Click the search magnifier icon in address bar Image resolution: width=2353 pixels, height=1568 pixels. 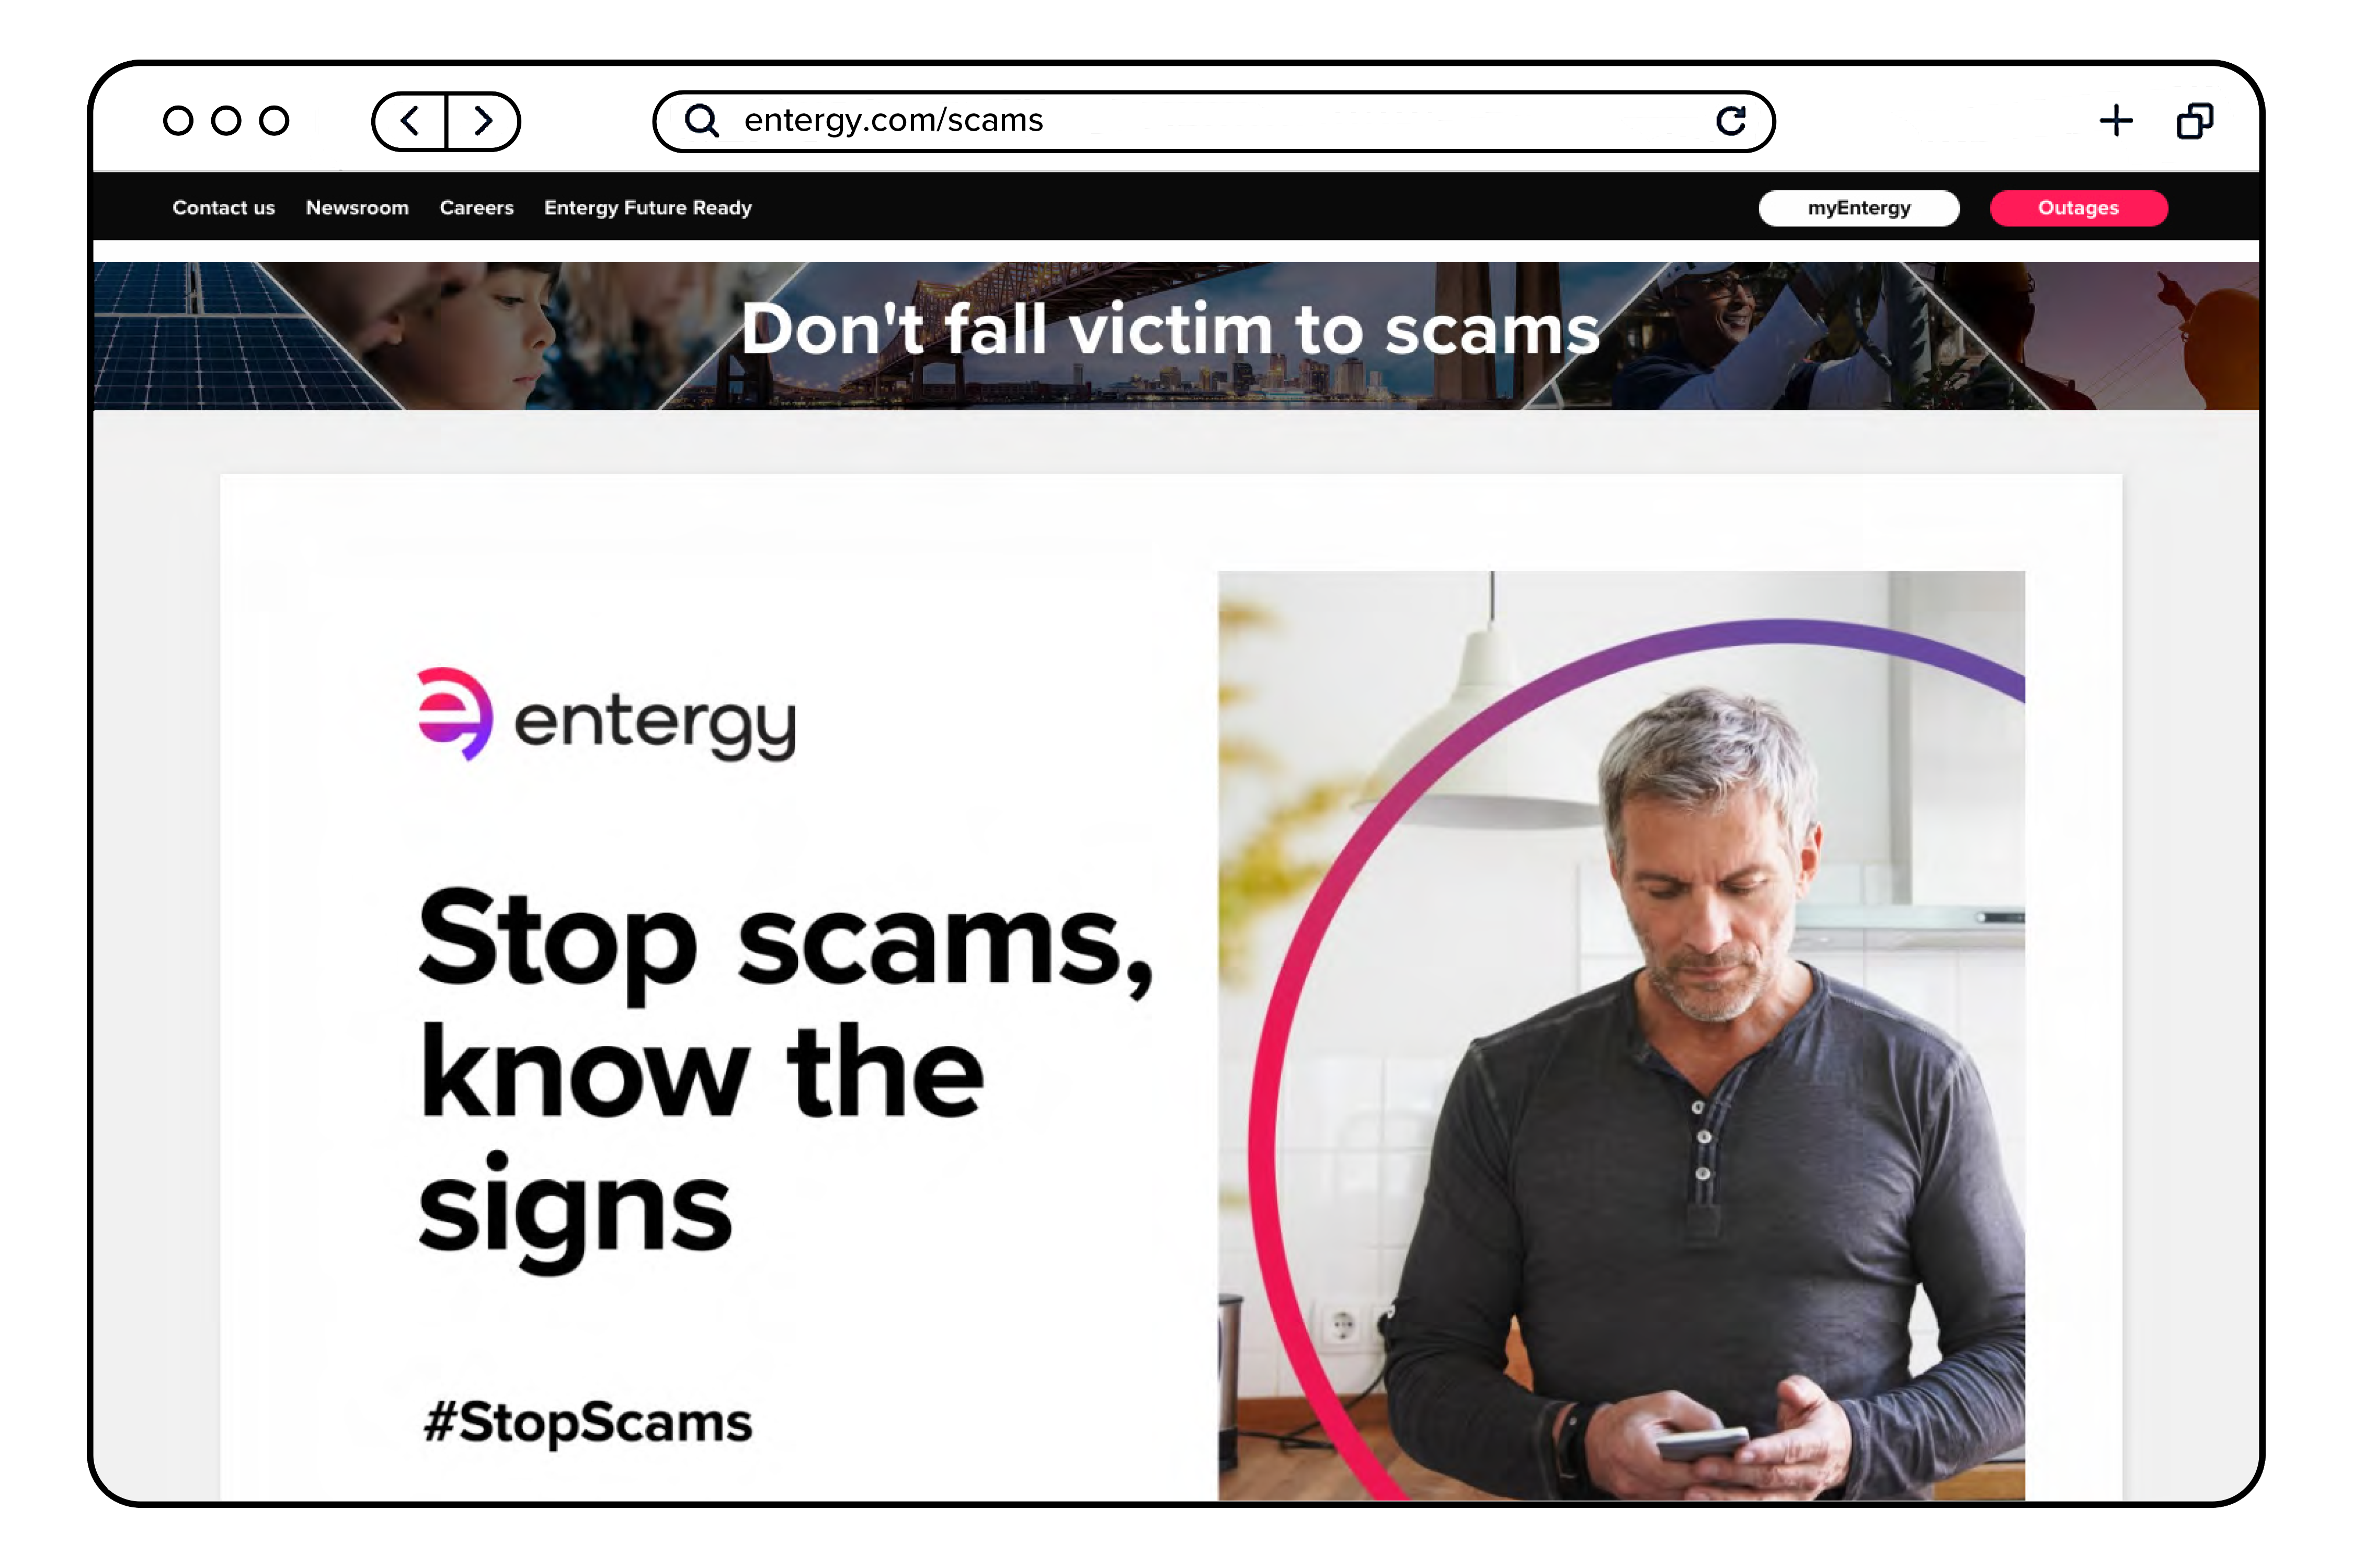tap(702, 121)
